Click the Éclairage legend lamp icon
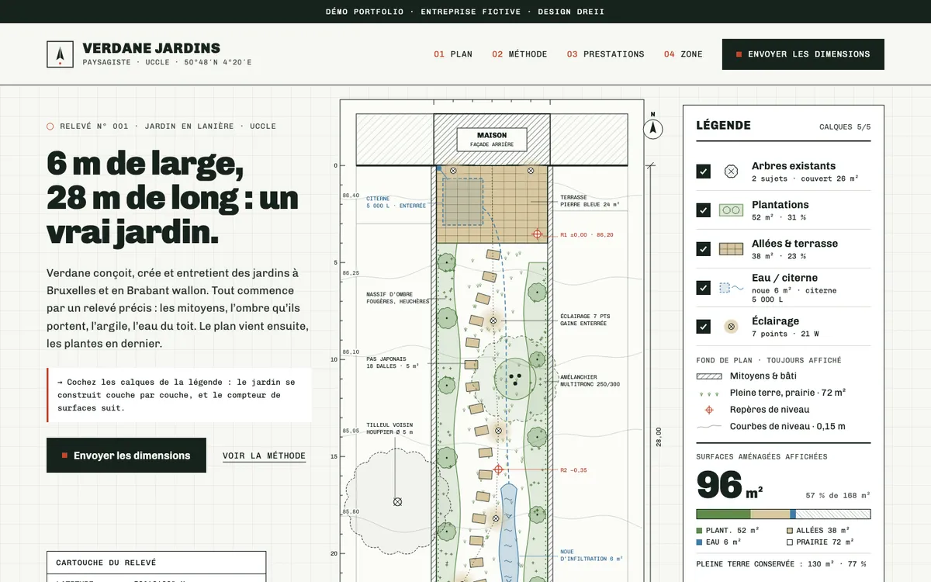 [x=731, y=327]
